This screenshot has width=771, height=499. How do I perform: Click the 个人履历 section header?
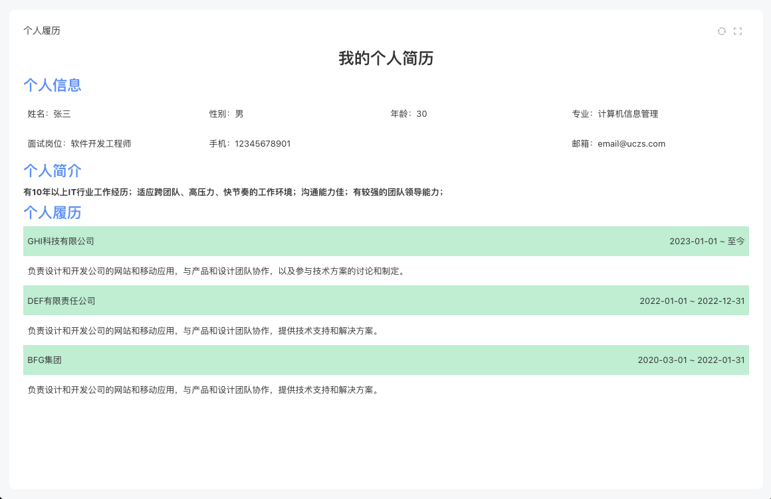(53, 213)
